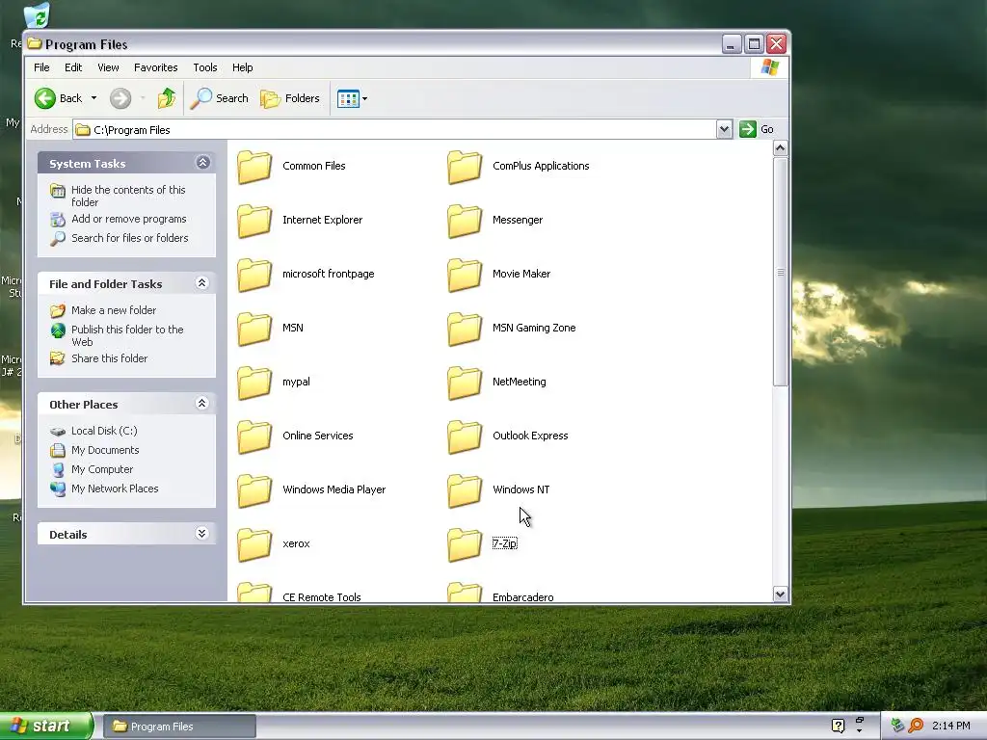Click Search for files or folders link
The width and height of the screenshot is (987, 740).
(130, 238)
